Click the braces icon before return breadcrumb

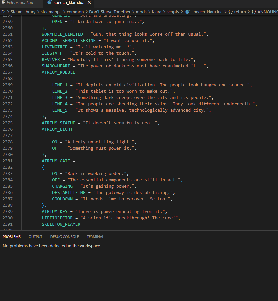click(x=230, y=12)
